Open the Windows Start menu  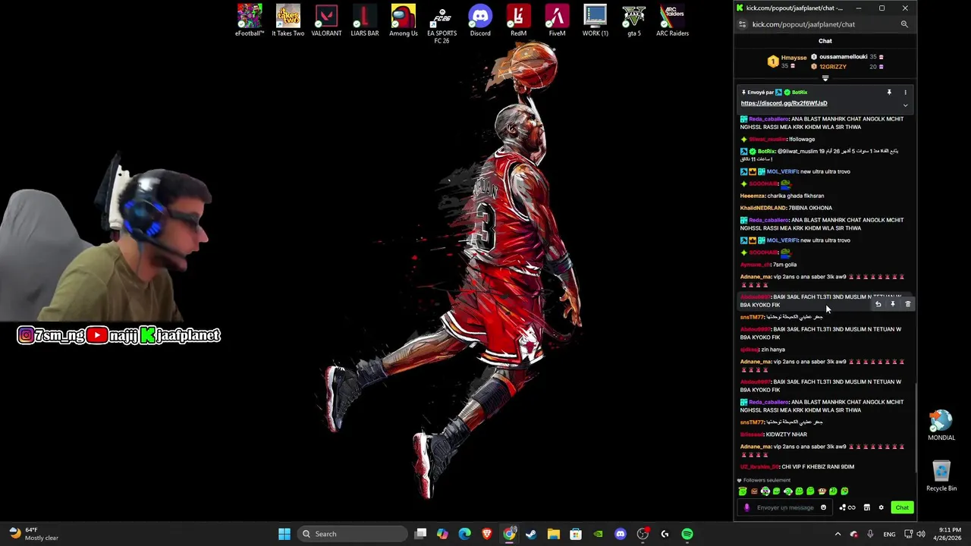tap(284, 534)
